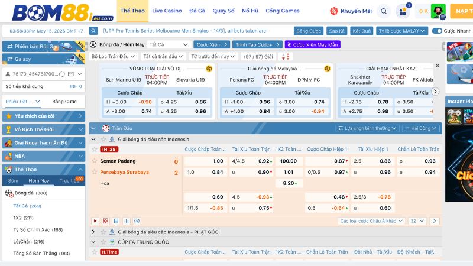Viewport: 473px width, 266px height.
Task: Click the sort order icon next to Giải filter
Action: click(x=286, y=56)
